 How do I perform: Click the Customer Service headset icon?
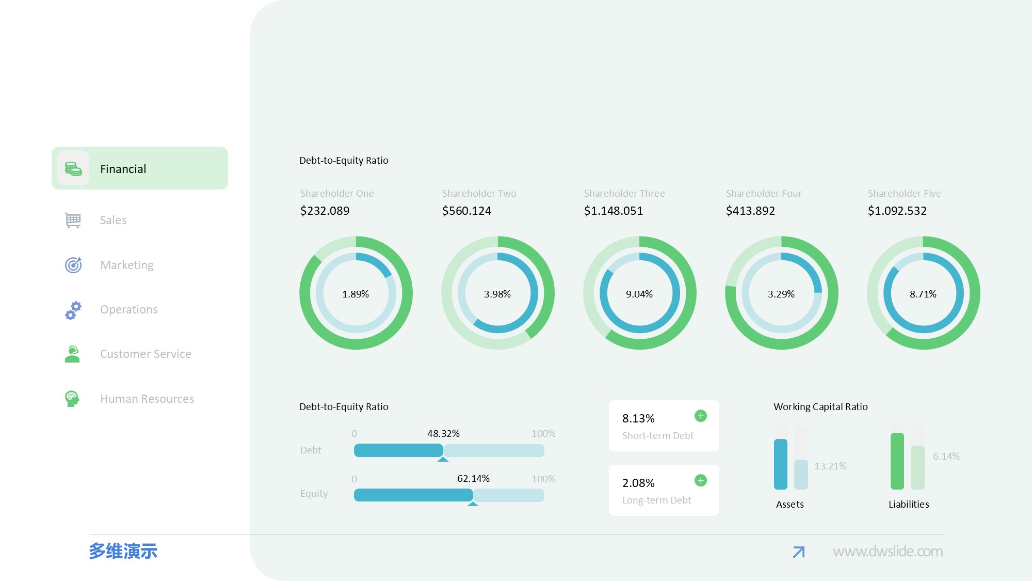72,354
